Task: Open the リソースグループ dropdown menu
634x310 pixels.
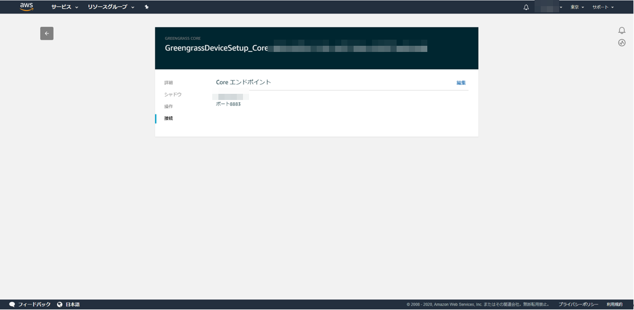Action: 111,7
